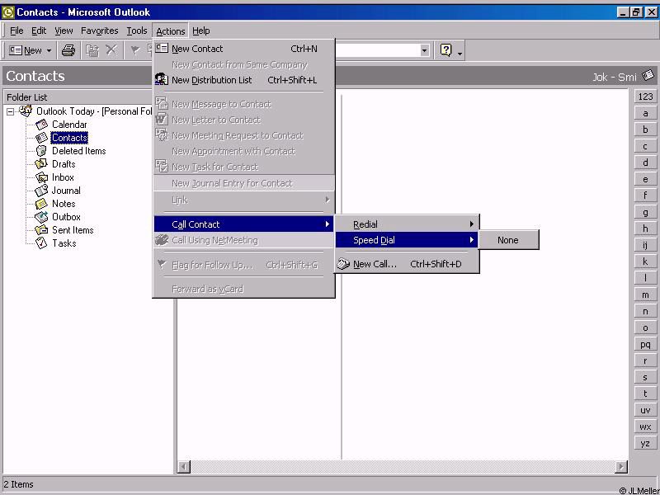Jump to contacts under wx

point(645,427)
